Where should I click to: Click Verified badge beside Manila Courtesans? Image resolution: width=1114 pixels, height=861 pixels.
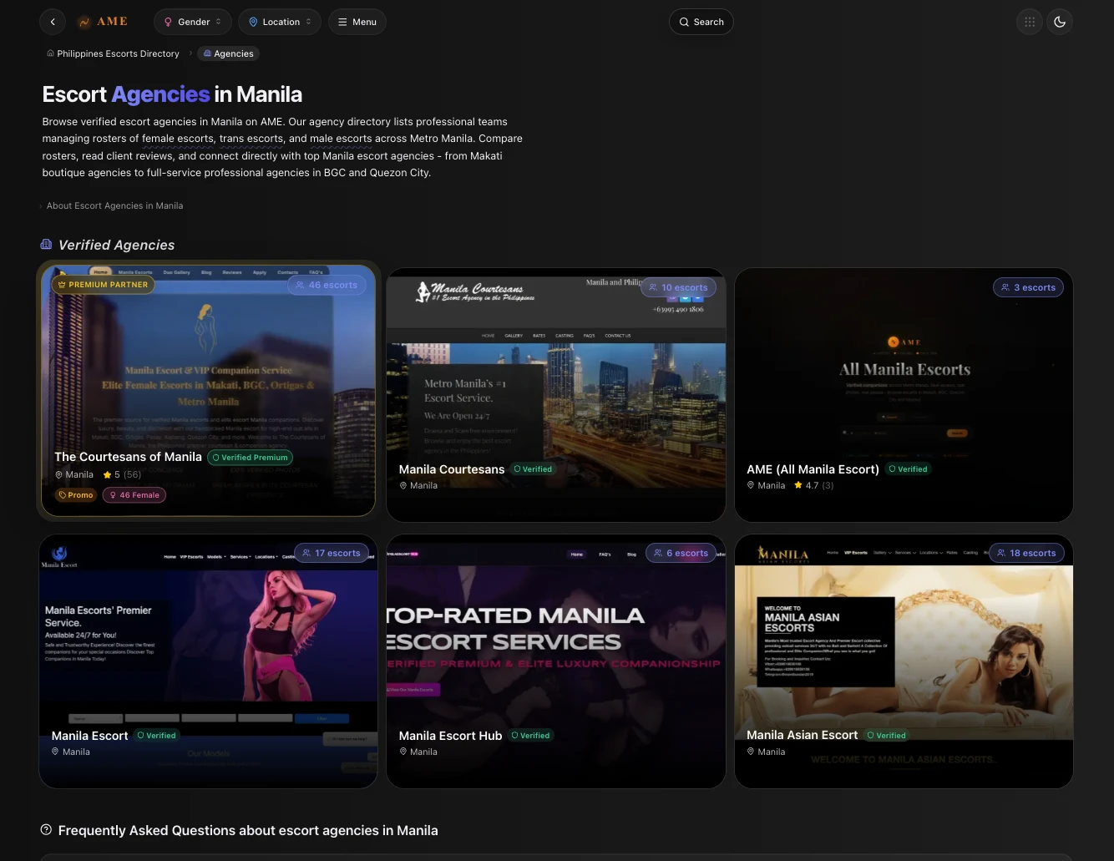[533, 469]
